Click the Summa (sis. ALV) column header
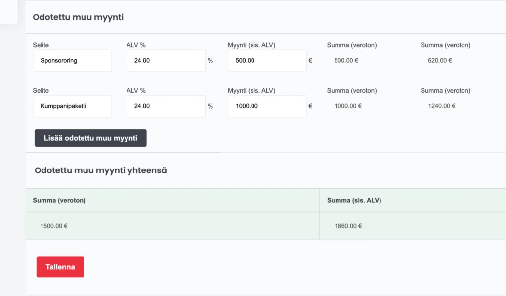This screenshot has height=296, width=506. click(354, 200)
